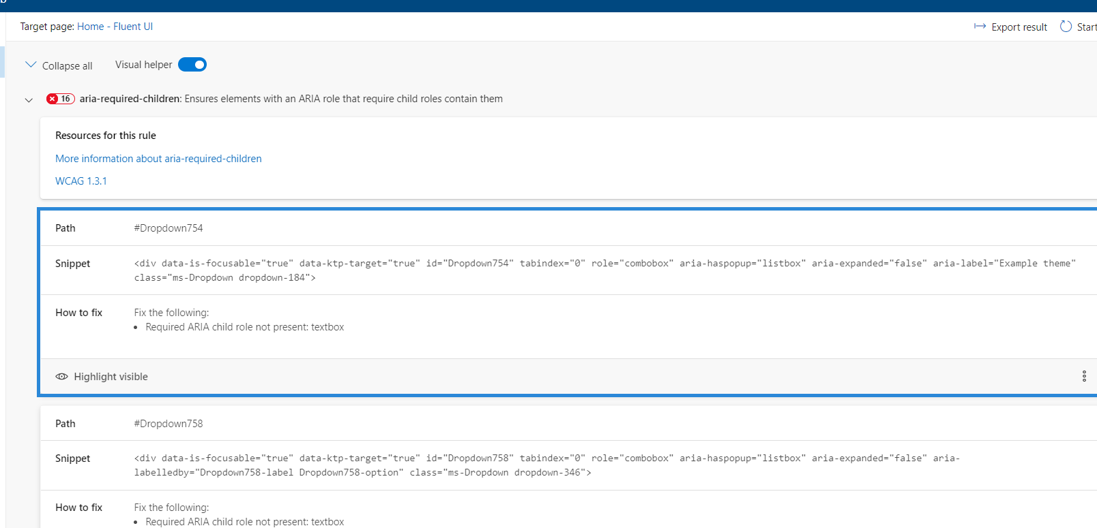
Task: Click the Collapse all chevron
Action: [x=31, y=65]
